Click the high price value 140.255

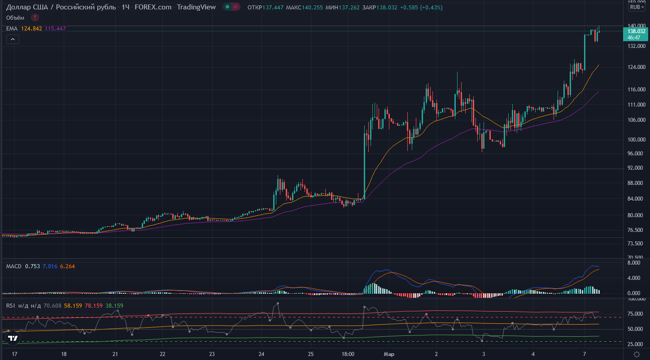pos(312,8)
